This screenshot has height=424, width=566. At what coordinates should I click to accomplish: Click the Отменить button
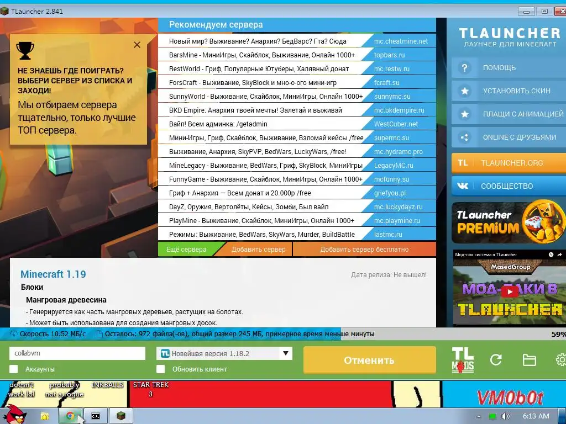click(x=370, y=360)
